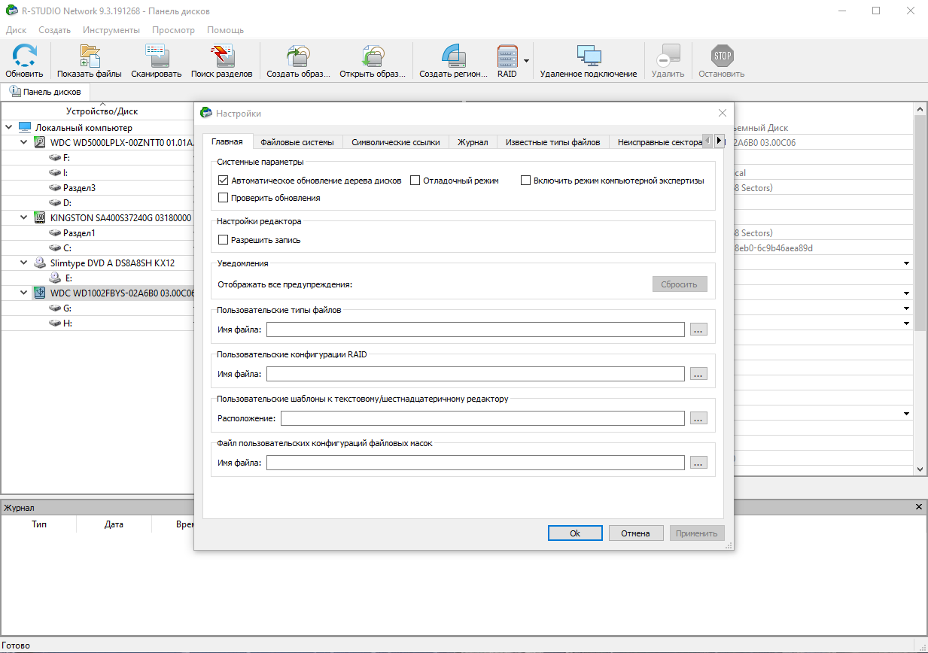Open Удаленное подключение remote connection

[589, 61]
